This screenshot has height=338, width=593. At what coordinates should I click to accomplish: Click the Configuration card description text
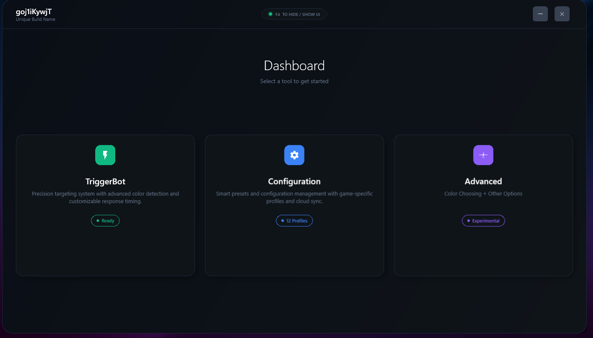pyautogui.click(x=294, y=197)
